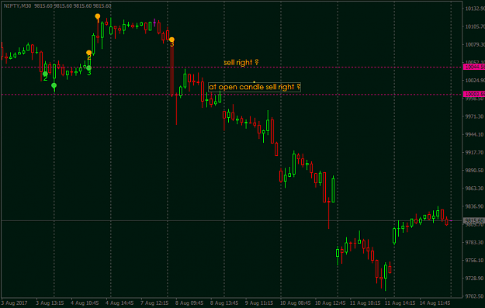Click the 9944.10 price axis label

[475, 134]
